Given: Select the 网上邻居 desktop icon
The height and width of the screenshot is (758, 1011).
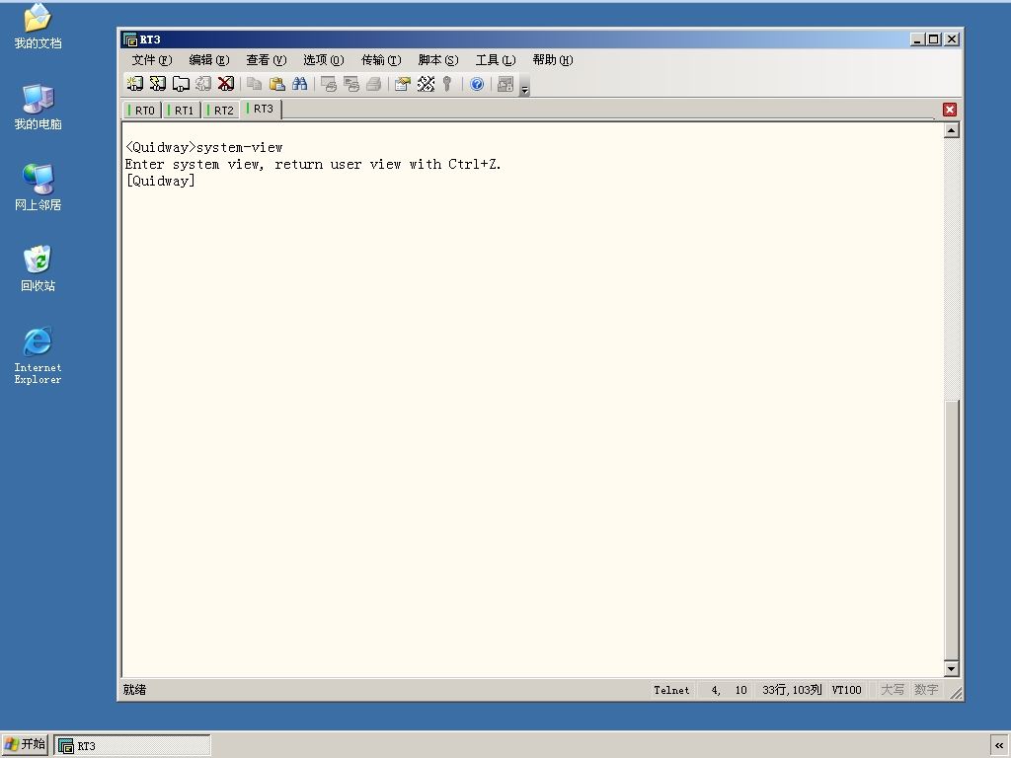Looking at the screenshot, I should click(x=38, y=188).
